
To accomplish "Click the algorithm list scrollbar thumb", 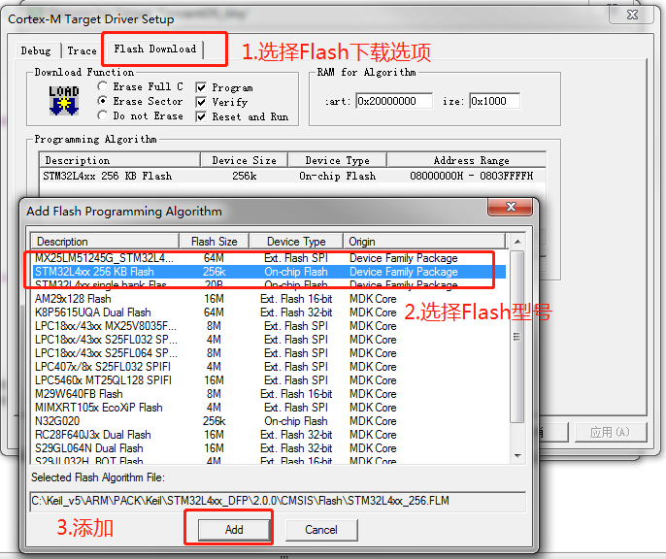I will pos(516,337).
